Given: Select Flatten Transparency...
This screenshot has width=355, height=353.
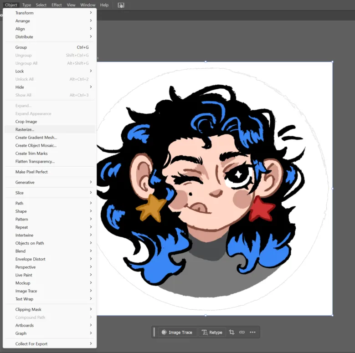Looking at the screenshot, I should [x=50, y=161].
